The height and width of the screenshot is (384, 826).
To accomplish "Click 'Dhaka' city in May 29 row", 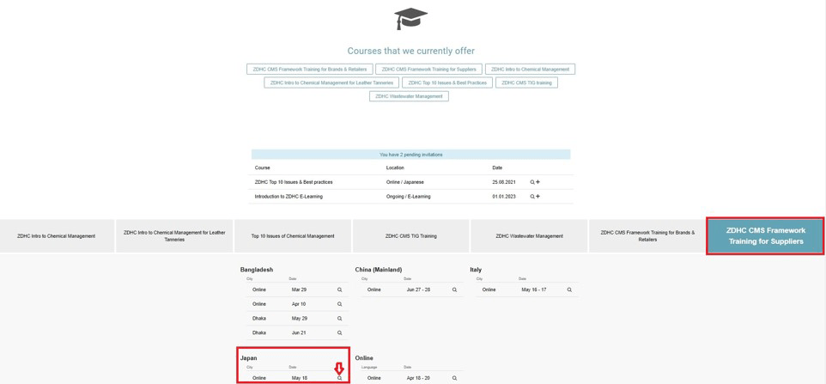I will pyautogui.click(x=258, y=318).
